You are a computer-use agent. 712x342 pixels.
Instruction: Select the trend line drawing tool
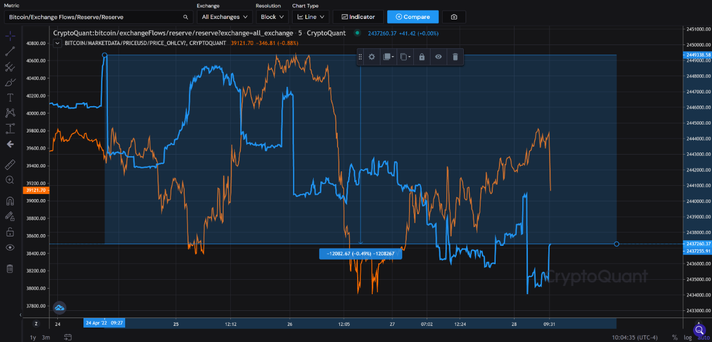[x=10, y=52]
